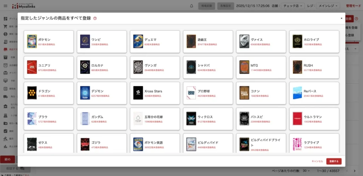The height and width of the screenshot is (176, 363).
Task: Click the Xross Stars black card icon
Action: (138, 93)
